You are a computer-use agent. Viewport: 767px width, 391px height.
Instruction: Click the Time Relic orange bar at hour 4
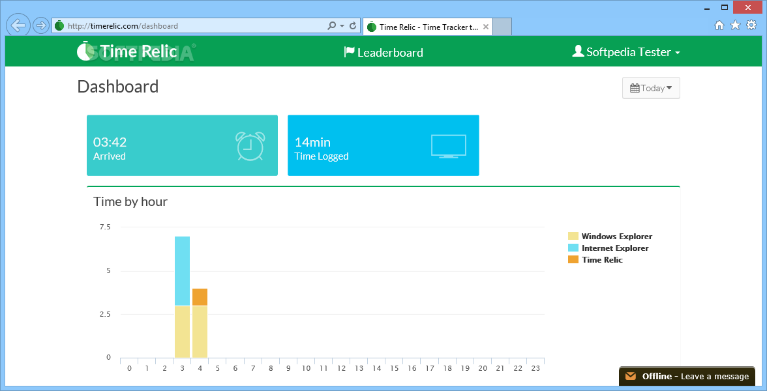[x=200, y=297]
